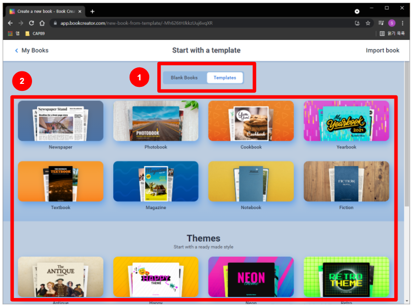Screen dimensions: 414x308
Task: Click the Fiction label text
Action: (346, 208)
